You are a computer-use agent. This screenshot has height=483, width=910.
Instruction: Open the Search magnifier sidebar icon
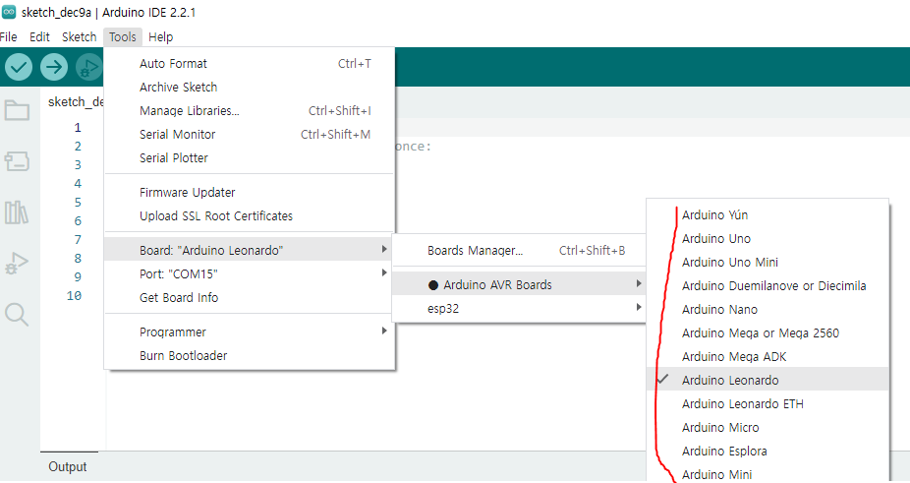[17, 315]
